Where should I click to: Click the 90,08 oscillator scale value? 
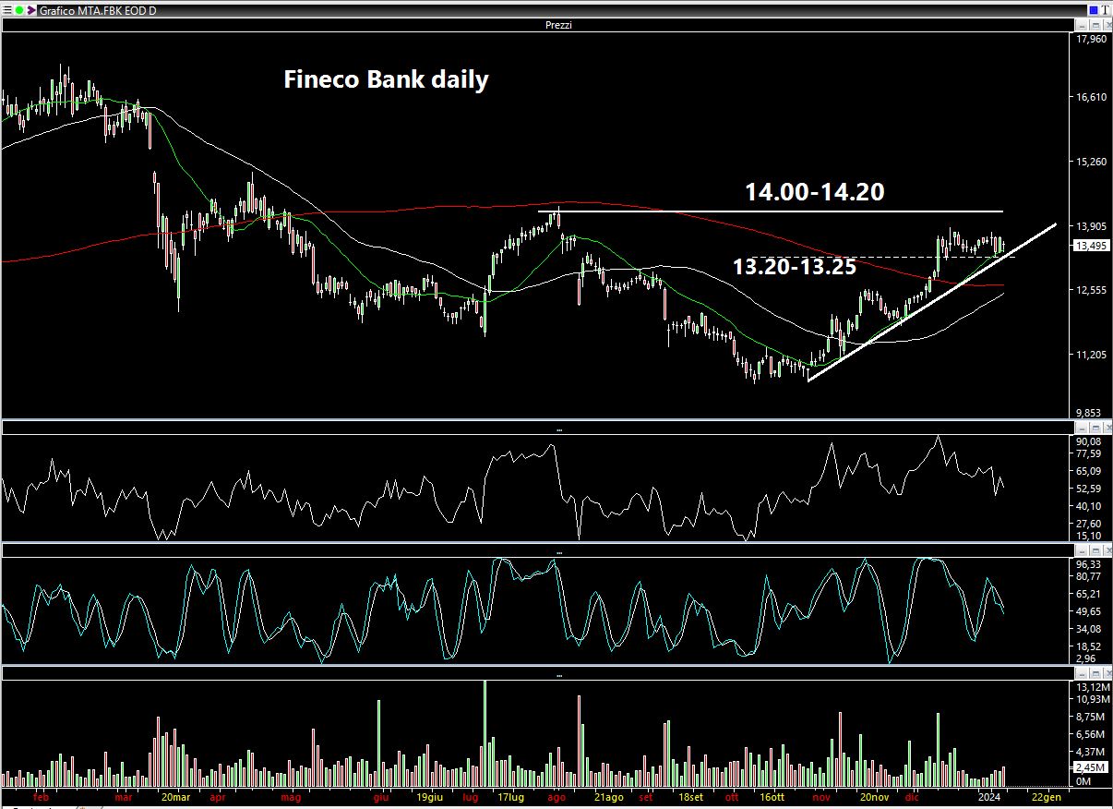(1089, 441)
